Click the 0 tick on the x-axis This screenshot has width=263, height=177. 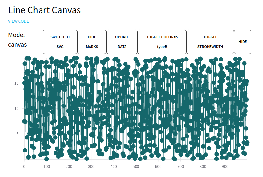click(x=24, y=167)
